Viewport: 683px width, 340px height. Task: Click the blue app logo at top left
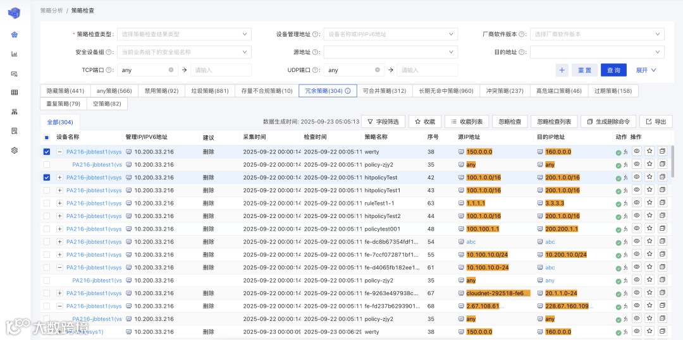point(15,13)
